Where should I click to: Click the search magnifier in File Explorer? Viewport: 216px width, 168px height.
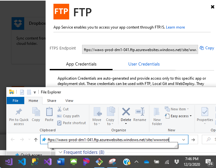[x=208, y=139]
